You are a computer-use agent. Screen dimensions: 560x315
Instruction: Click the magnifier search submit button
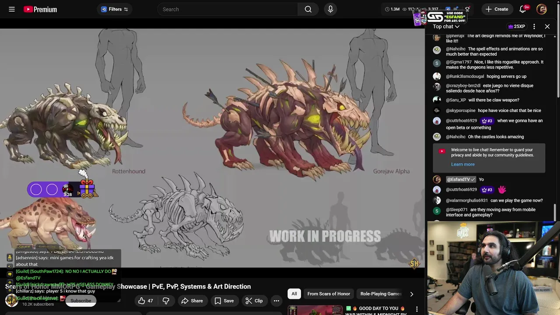pos(308,9)
